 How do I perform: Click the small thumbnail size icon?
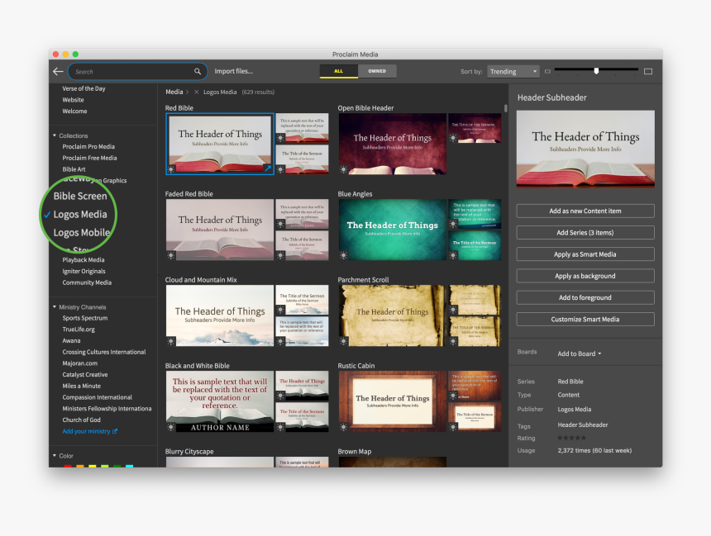click(547, 72)
